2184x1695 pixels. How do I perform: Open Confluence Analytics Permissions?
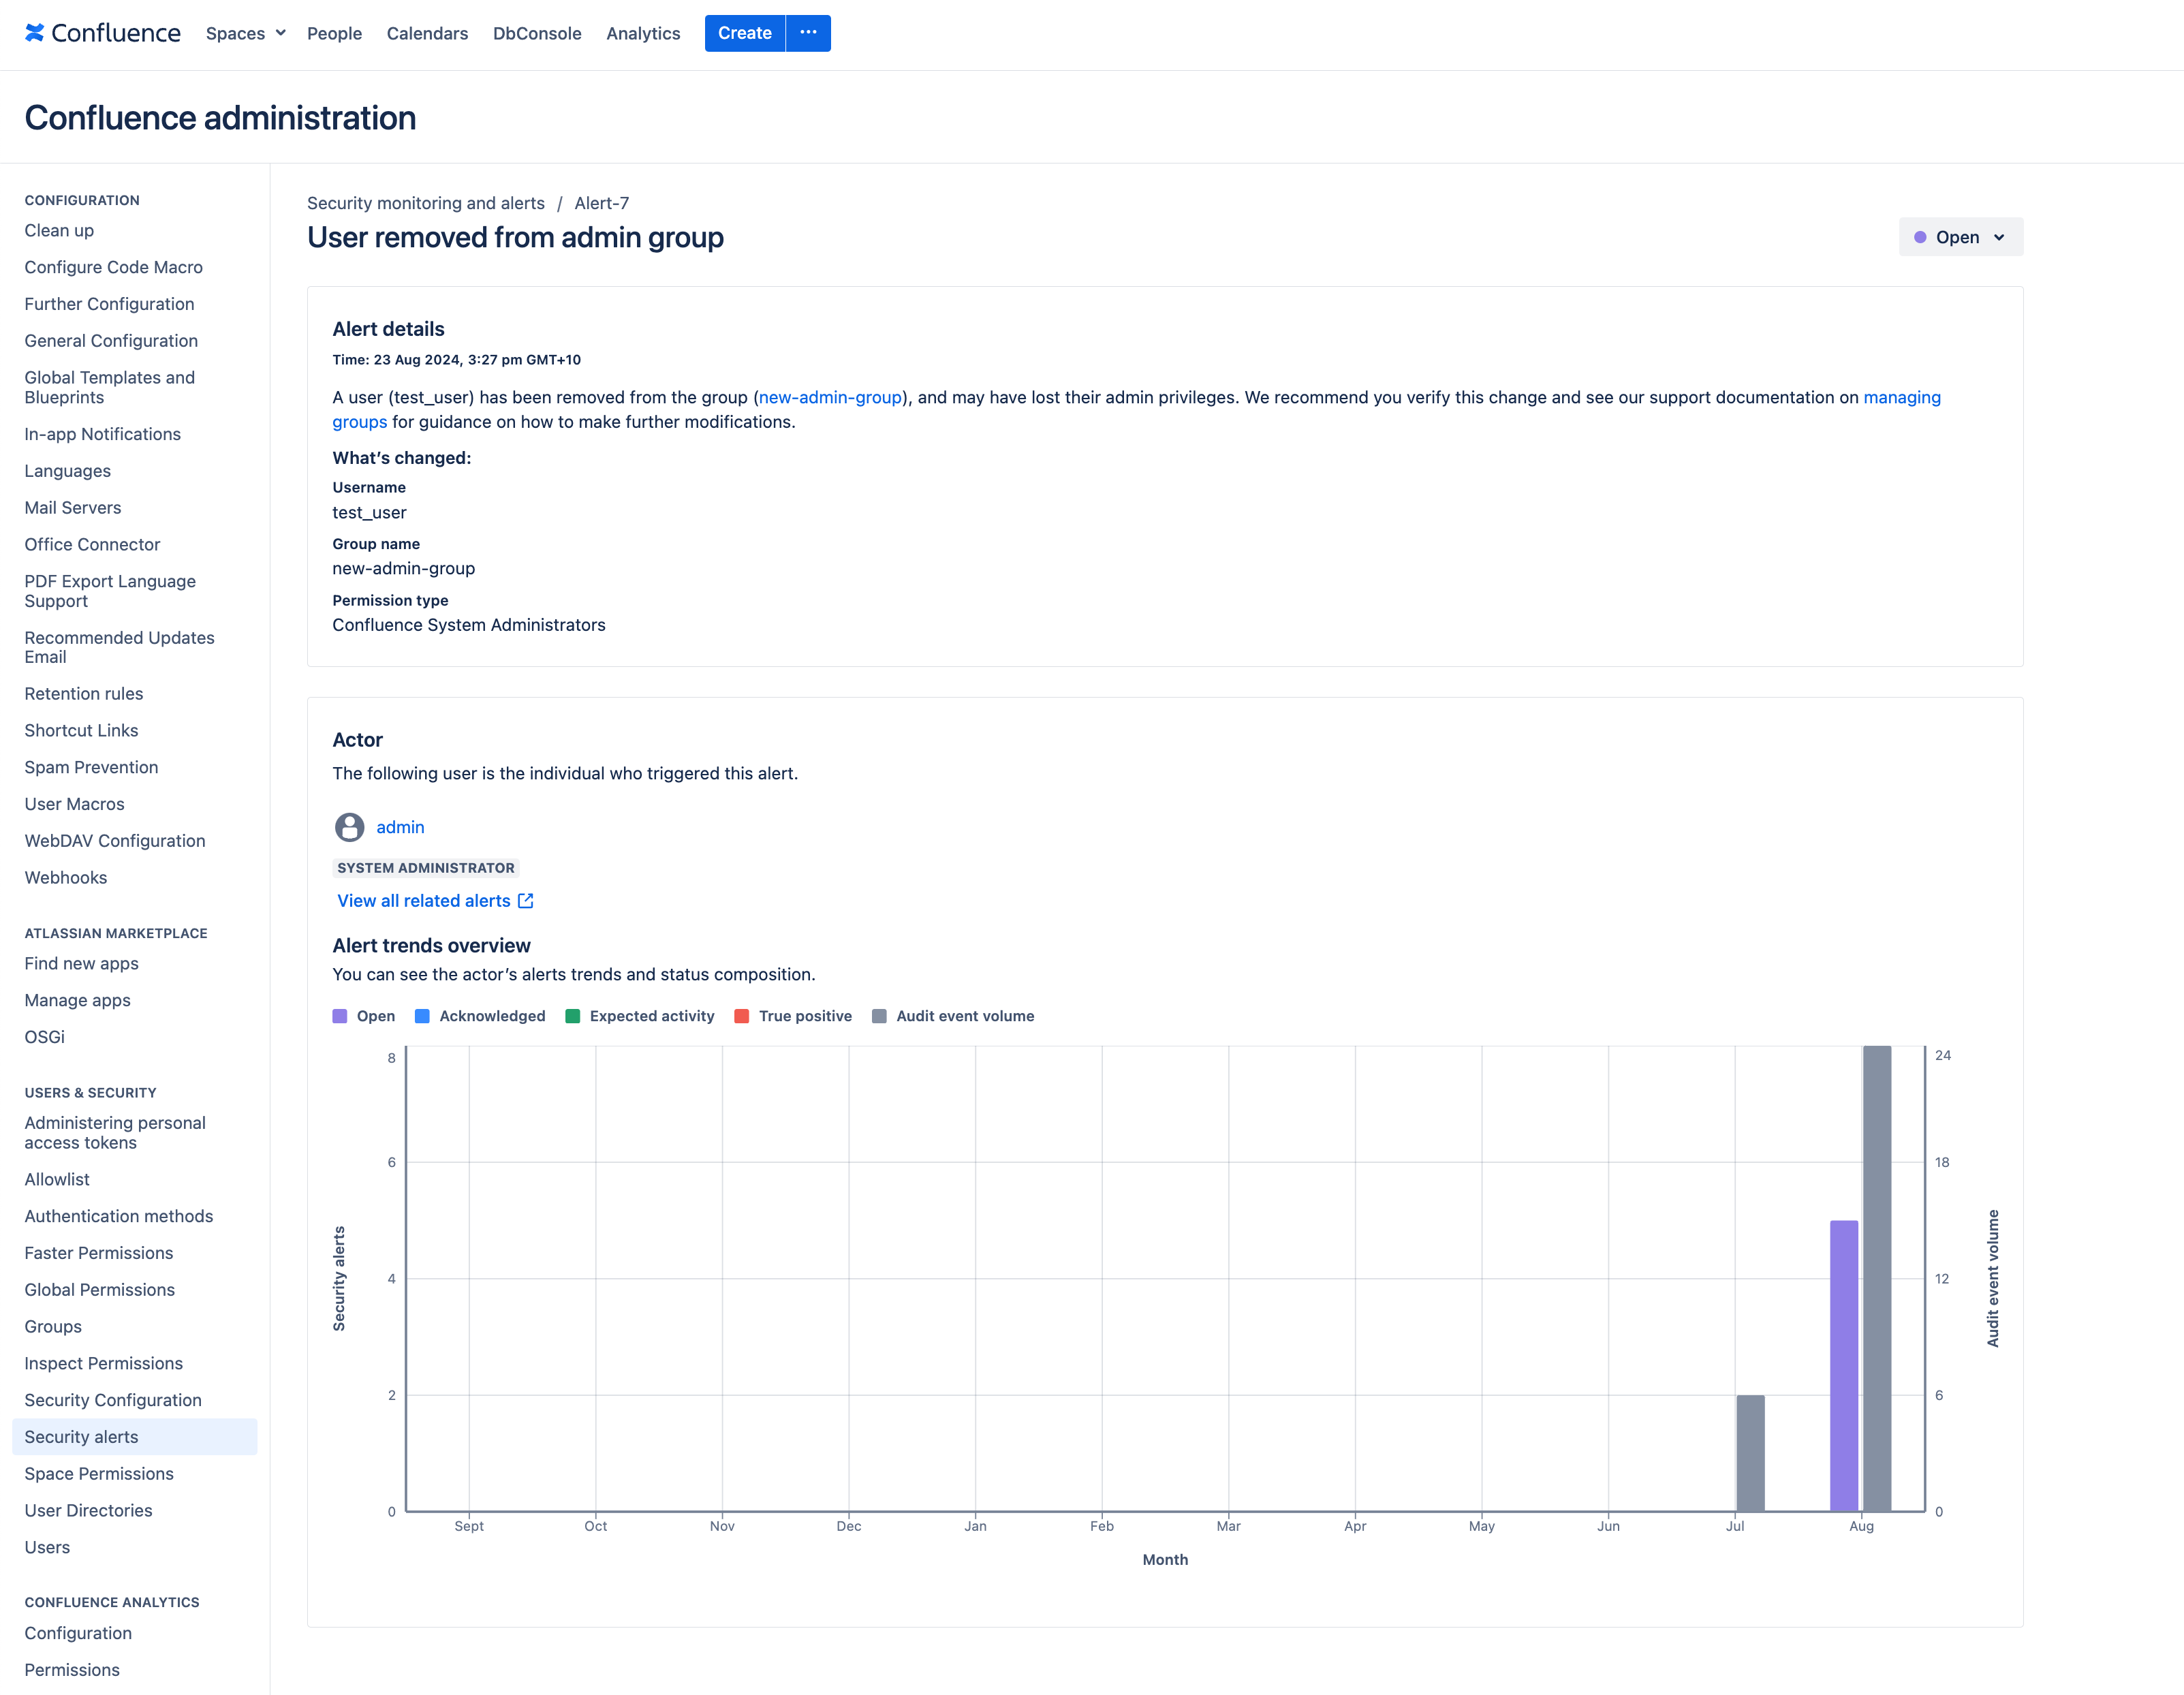click(72, 1671)
